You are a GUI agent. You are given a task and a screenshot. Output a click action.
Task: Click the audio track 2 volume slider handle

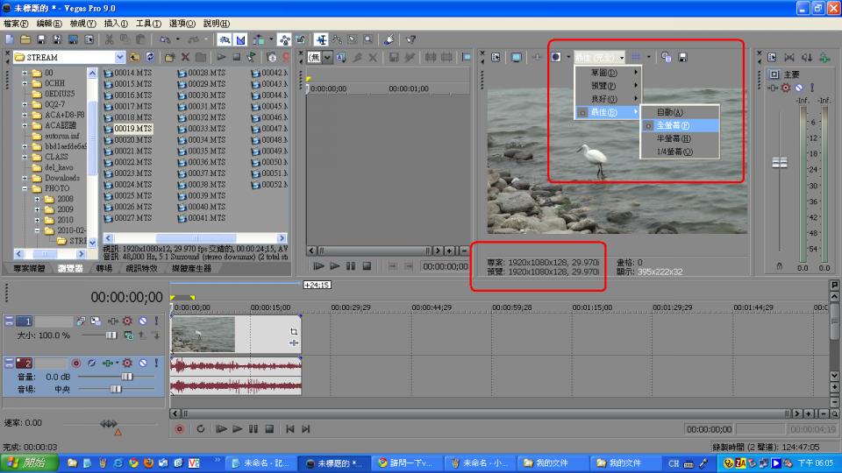point(126,376)
